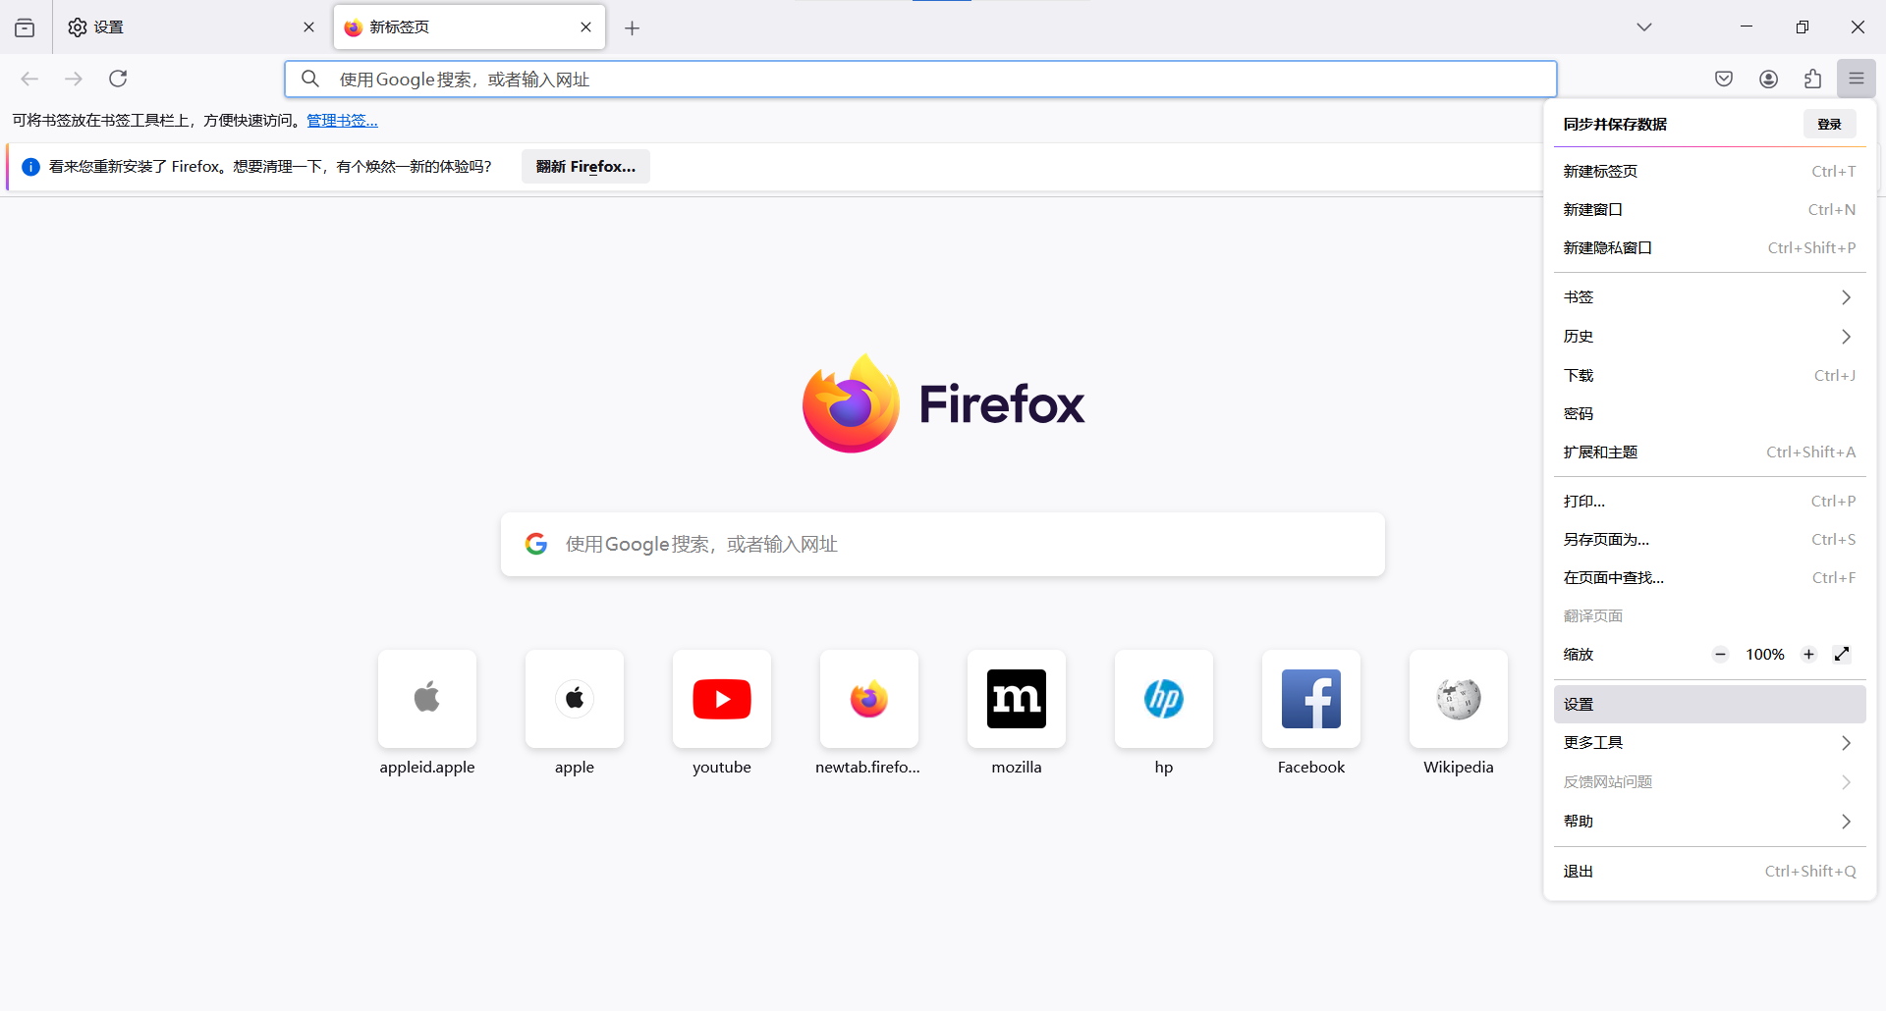Open the list all tabs dropdown
Screen dimensions: 1886x1011
coord(1643,27)
